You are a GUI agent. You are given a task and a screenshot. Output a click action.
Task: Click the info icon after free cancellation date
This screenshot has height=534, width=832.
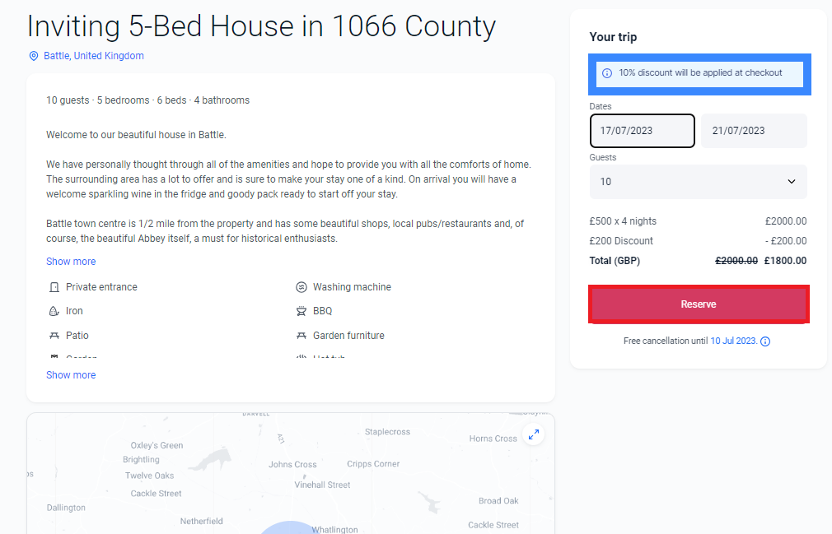[x=764, y=341]
